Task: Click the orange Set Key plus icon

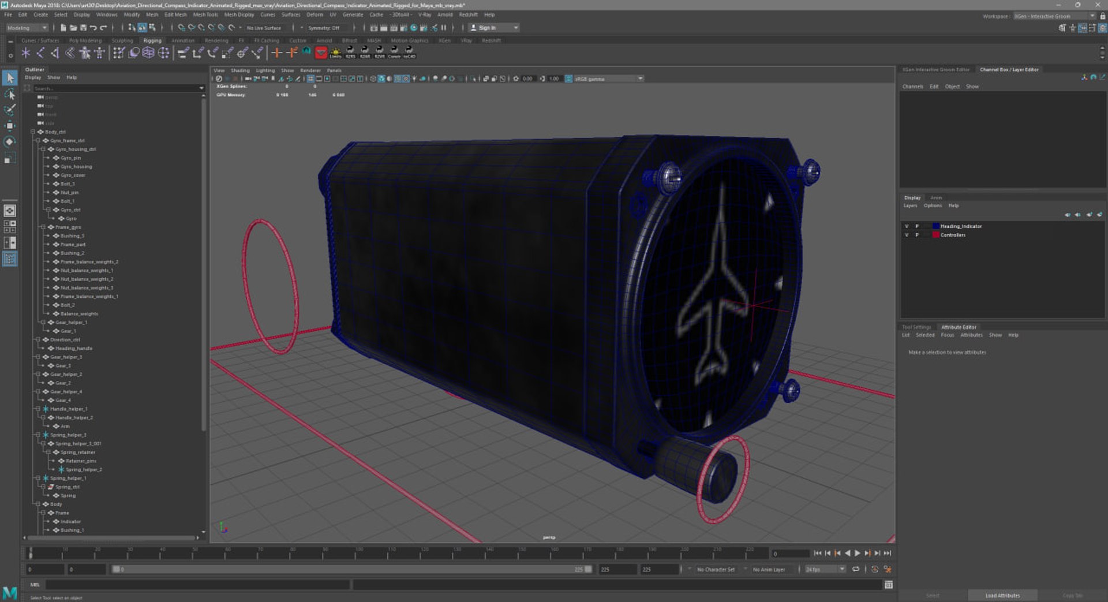Action: (276, 53)
